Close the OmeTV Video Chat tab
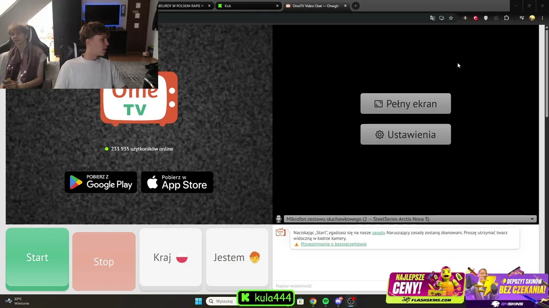The image size is (549, 308). (x=345, y=6)
